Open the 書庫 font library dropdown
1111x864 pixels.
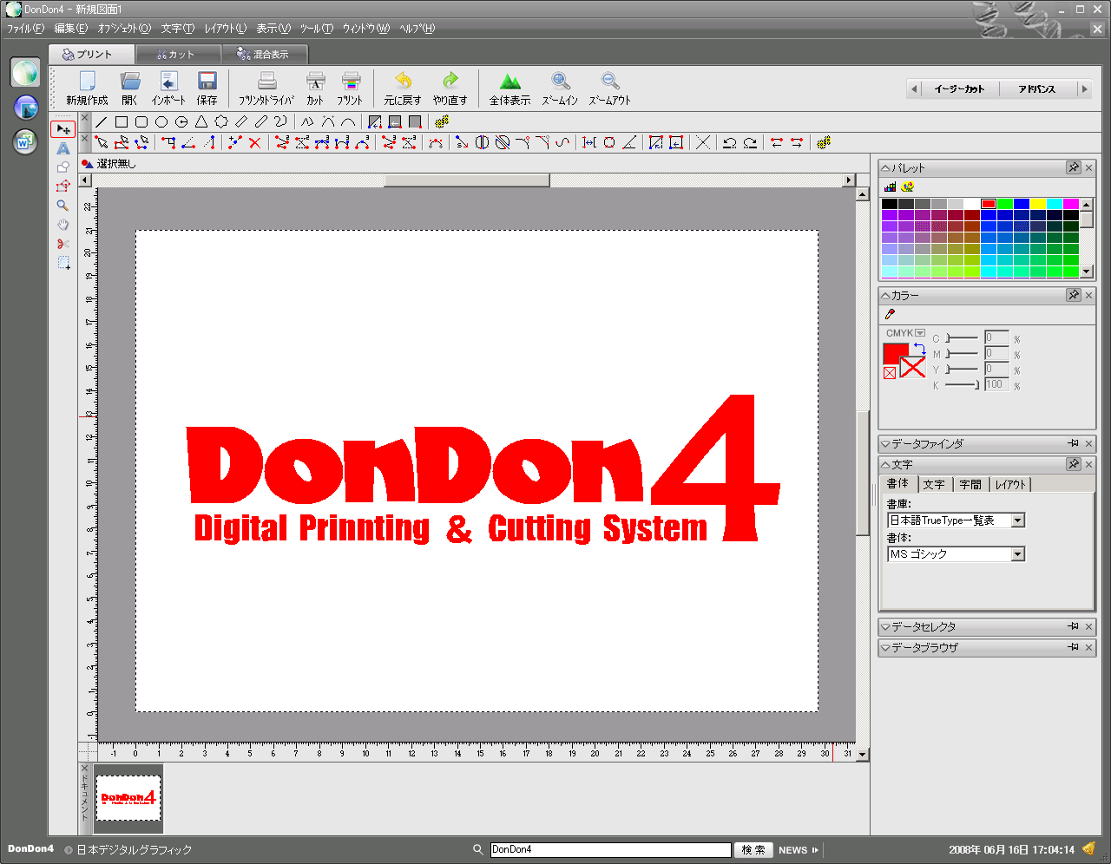click(1018, 520)
